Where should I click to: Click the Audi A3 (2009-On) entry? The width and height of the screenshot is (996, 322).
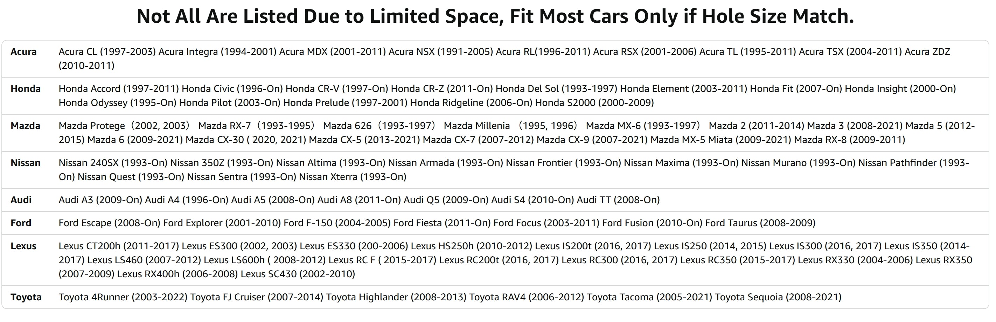100,200
